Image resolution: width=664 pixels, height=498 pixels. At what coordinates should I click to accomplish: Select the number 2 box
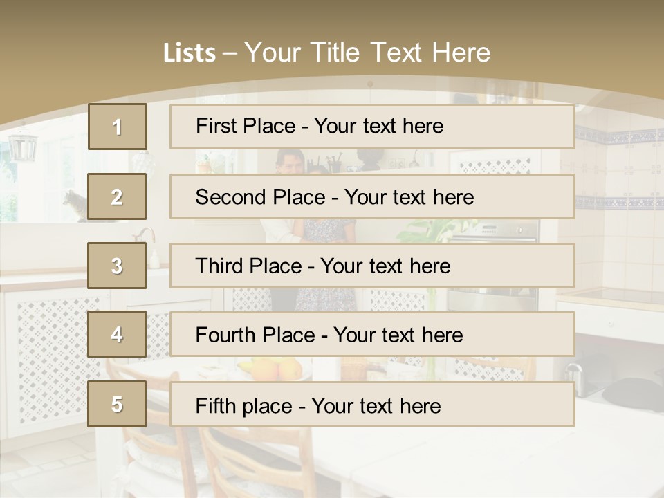point(117,196)
